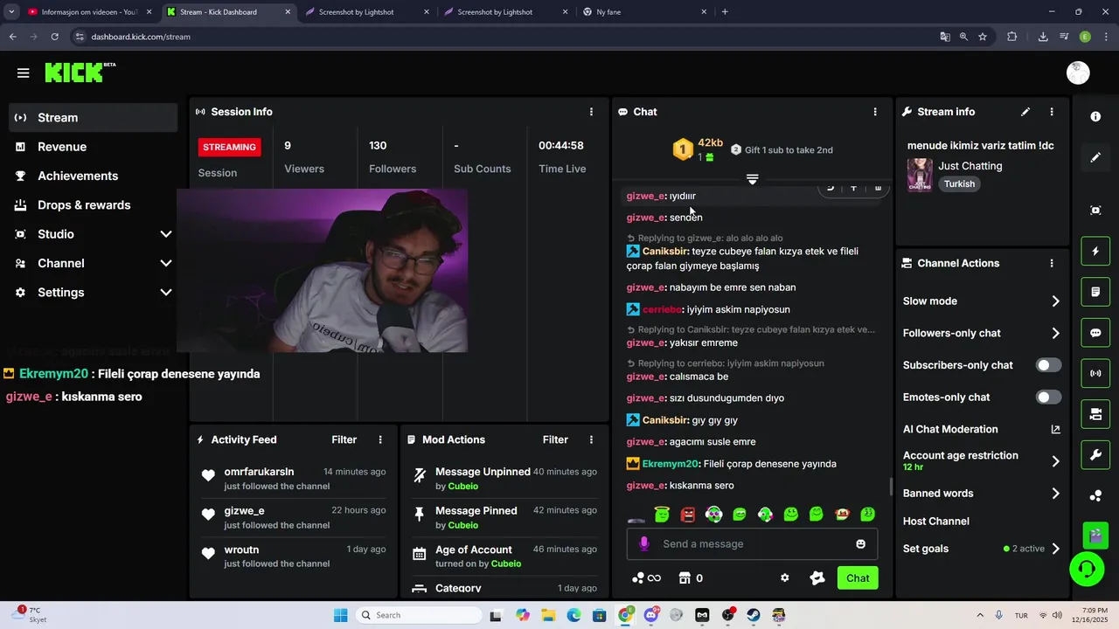Open Windows Start menu
The height and width of the screenshot is (629, 1119).
(x=340, y=615)
